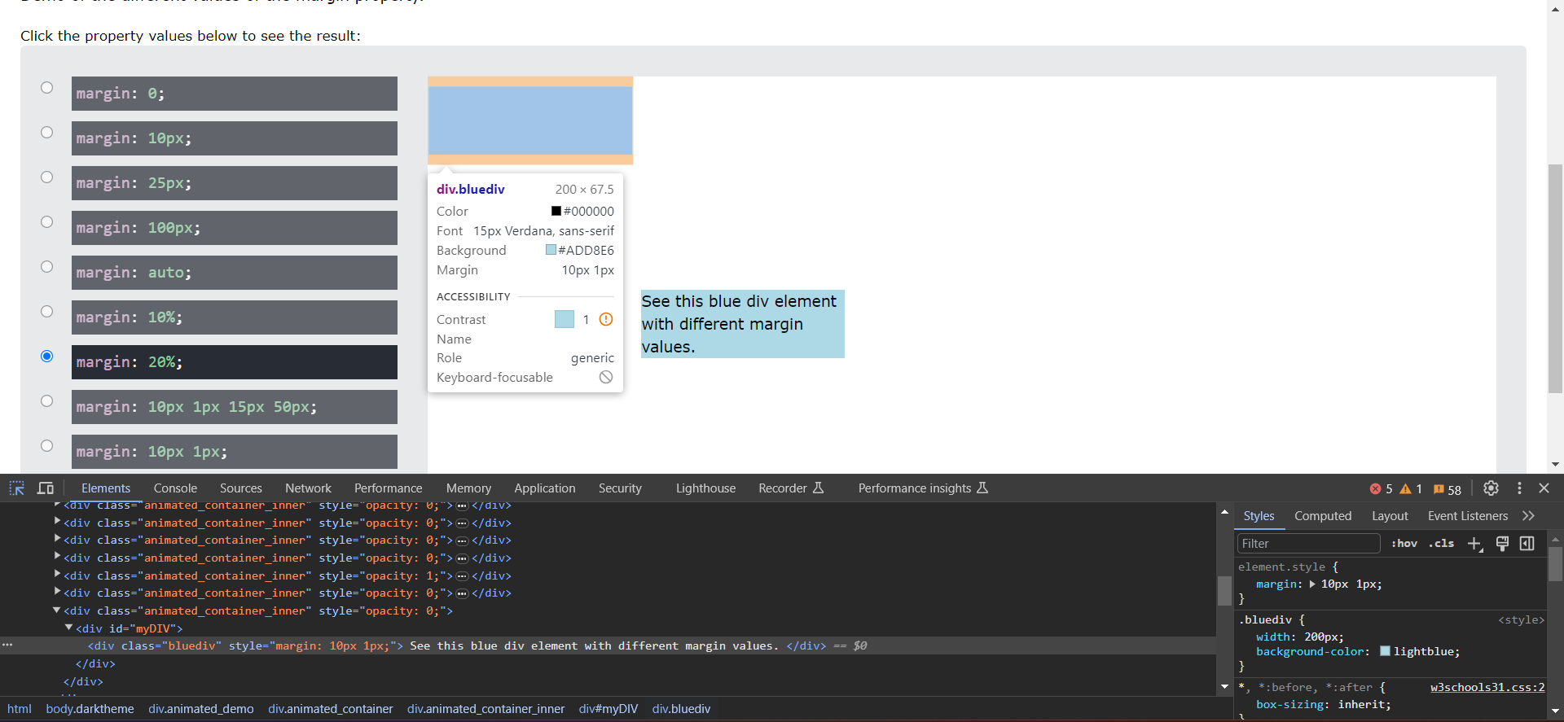The image size is (1564, 722).
Task: Select the margin: auto radio button
Action: click(x=47, y=267)
